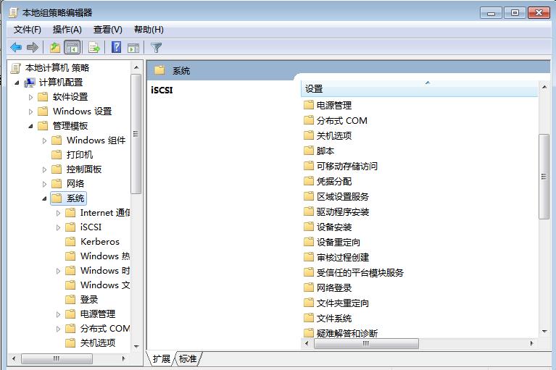
Task: Click the 设置 column header
Action: 420,88
